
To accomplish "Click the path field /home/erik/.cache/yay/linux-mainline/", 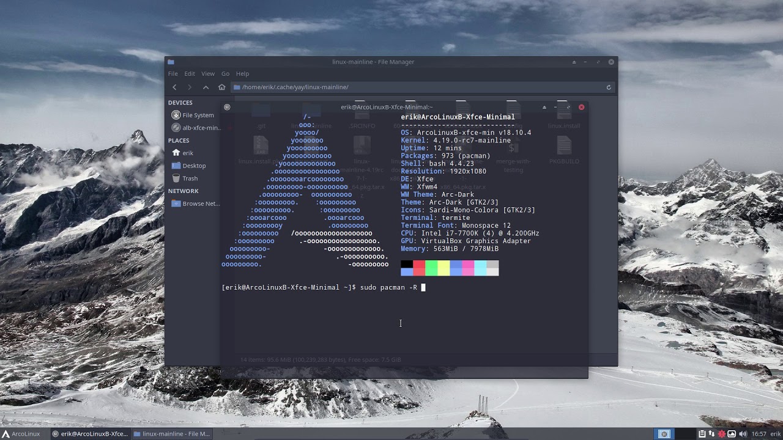I will coord(423,87).
